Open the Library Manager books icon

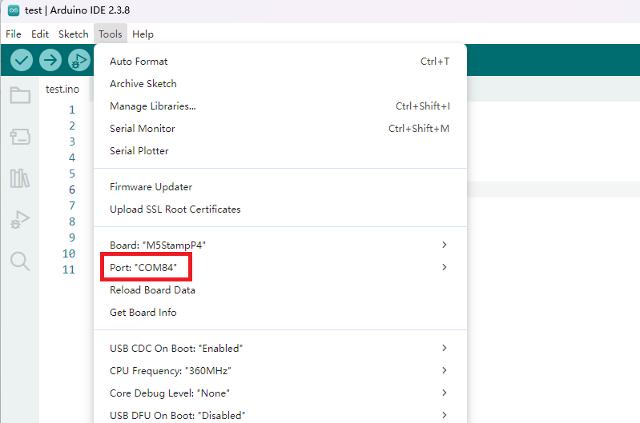tap(20, 178)
